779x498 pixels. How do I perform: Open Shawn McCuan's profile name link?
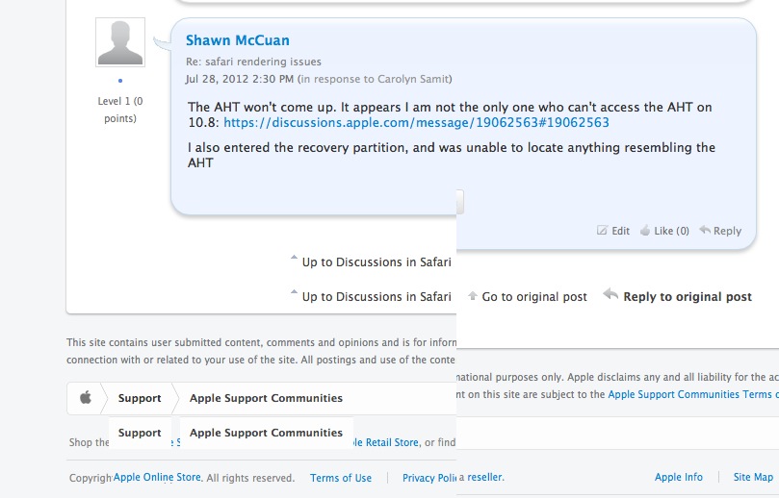pyautogui.click(x=237, y=40)
